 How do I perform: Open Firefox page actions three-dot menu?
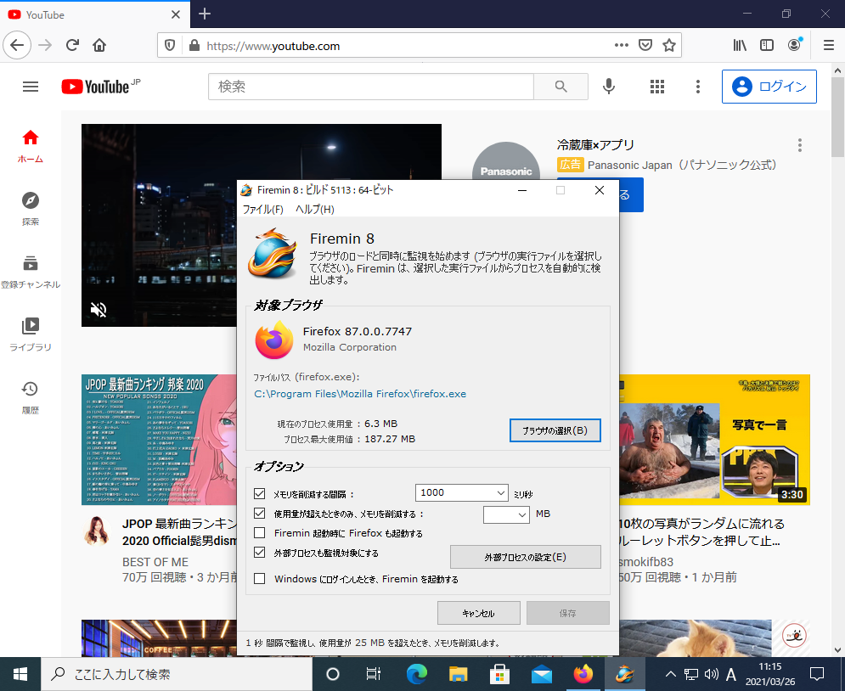[622, 45]
